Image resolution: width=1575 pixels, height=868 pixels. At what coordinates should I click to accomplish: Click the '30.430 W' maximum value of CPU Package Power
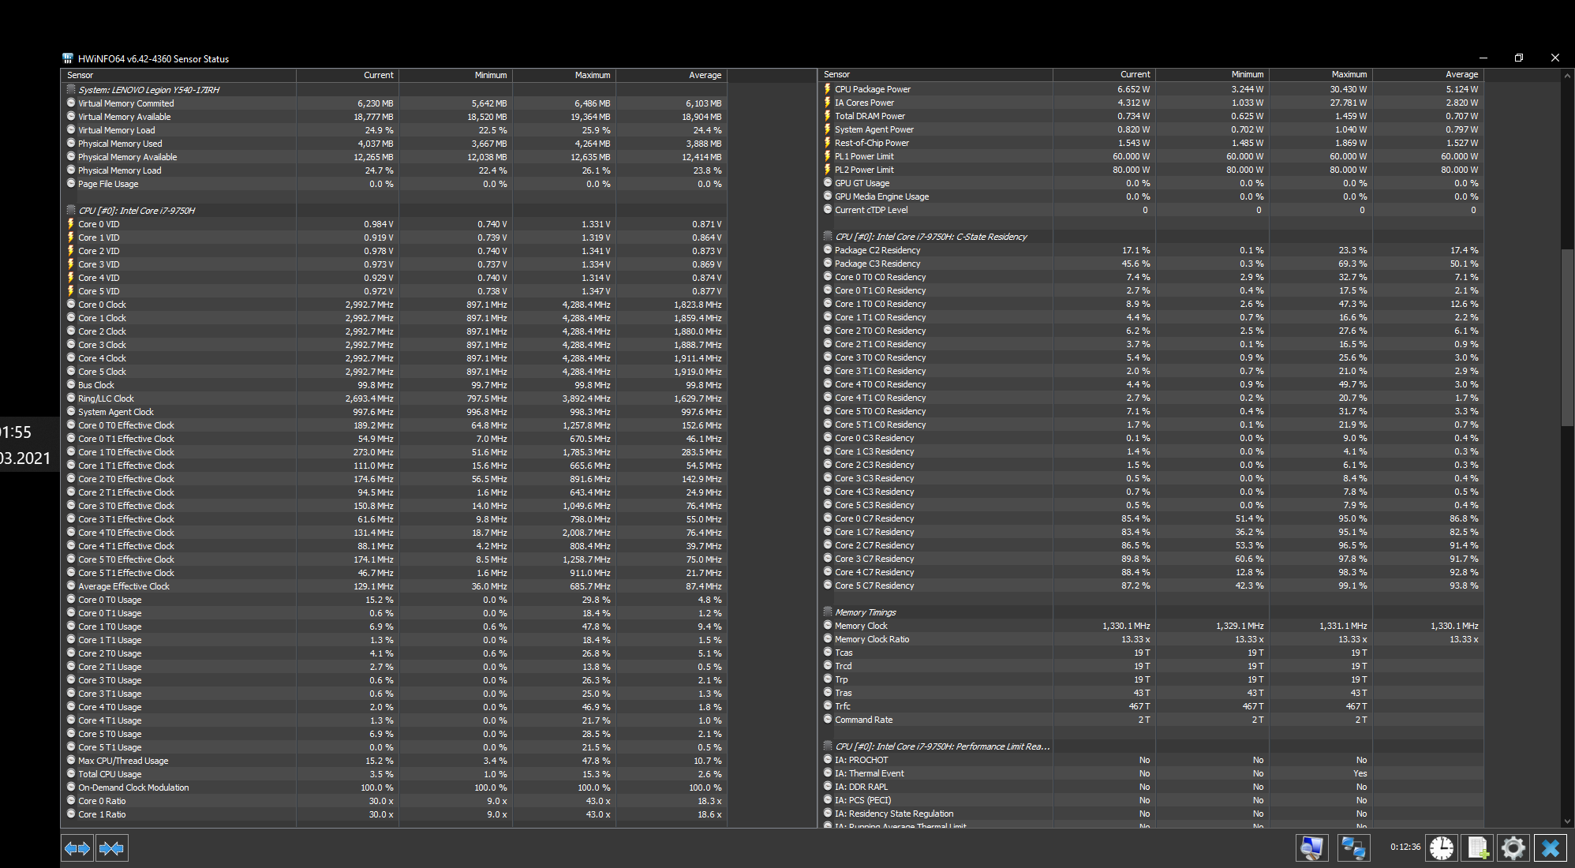1349,89
